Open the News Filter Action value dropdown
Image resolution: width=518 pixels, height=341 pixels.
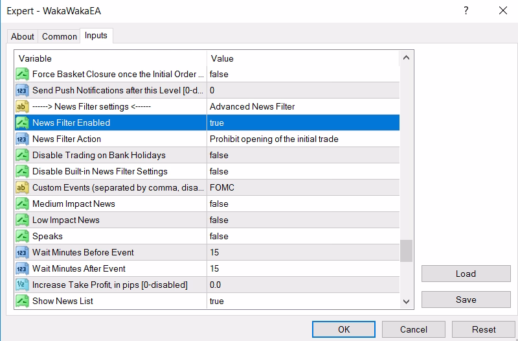[x=302, y=139]
